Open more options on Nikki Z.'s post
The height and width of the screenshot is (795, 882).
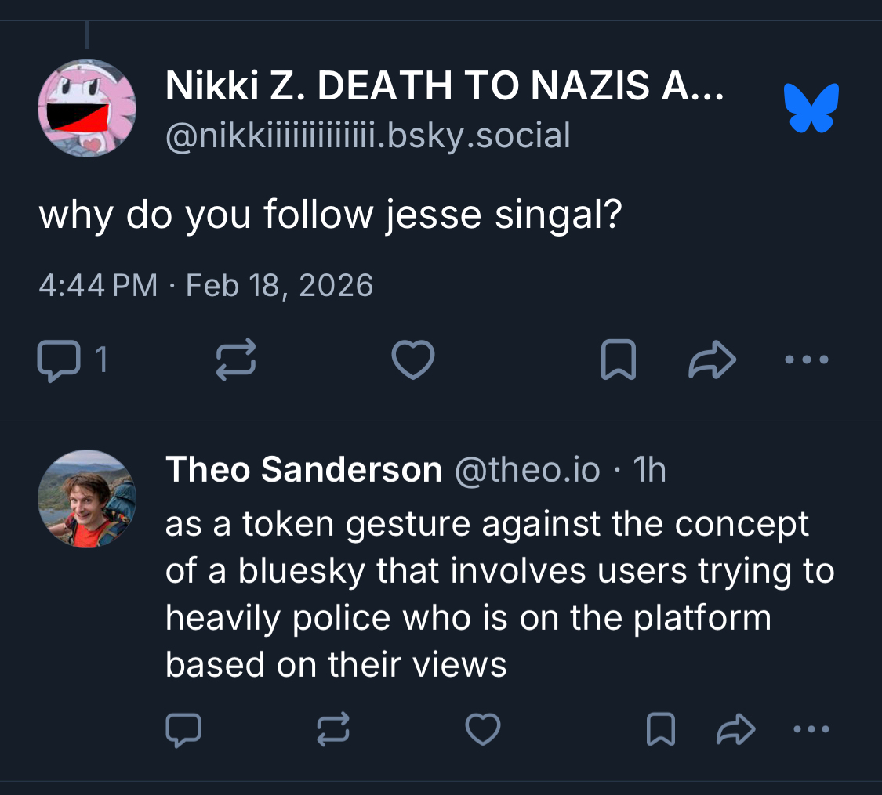coord(807,361)
